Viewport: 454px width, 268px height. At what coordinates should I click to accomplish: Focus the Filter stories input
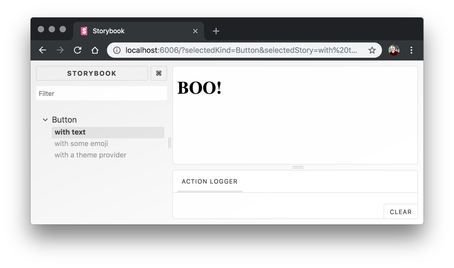click(101, 93)
